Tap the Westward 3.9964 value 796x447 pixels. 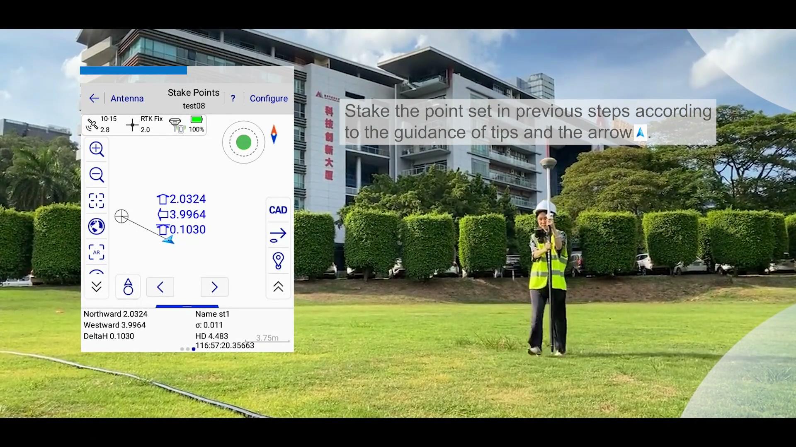[114, 325]
